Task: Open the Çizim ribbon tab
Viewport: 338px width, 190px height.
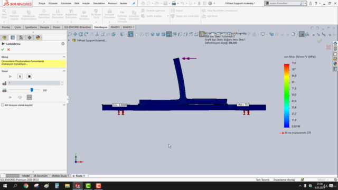Action: point(17,27)
